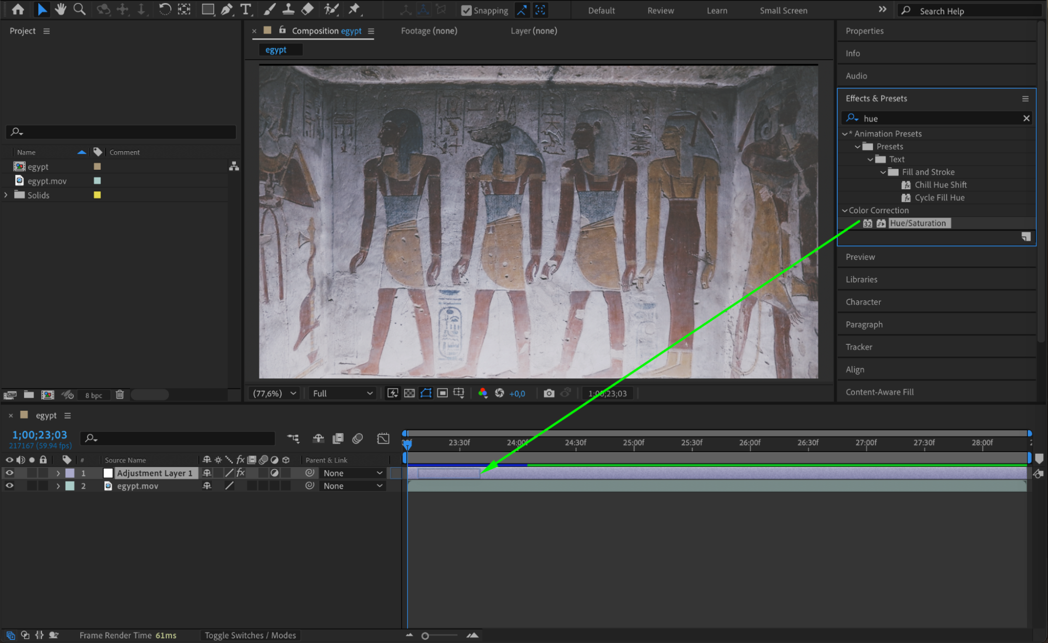Delete selected item with trash icon

[x=120, y=395]
